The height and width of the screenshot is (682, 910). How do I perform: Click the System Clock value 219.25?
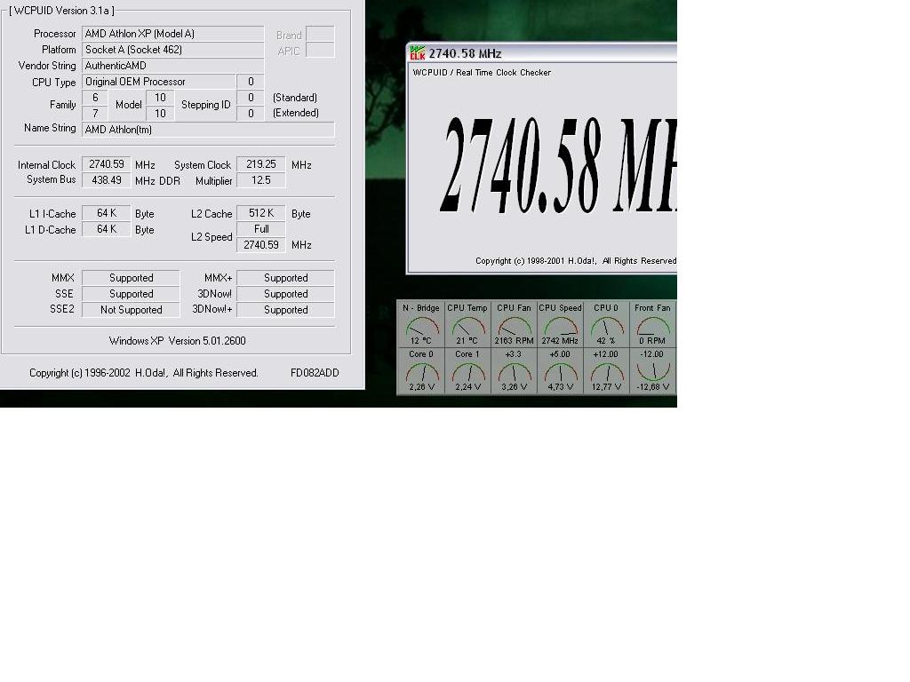pos(261,164)
